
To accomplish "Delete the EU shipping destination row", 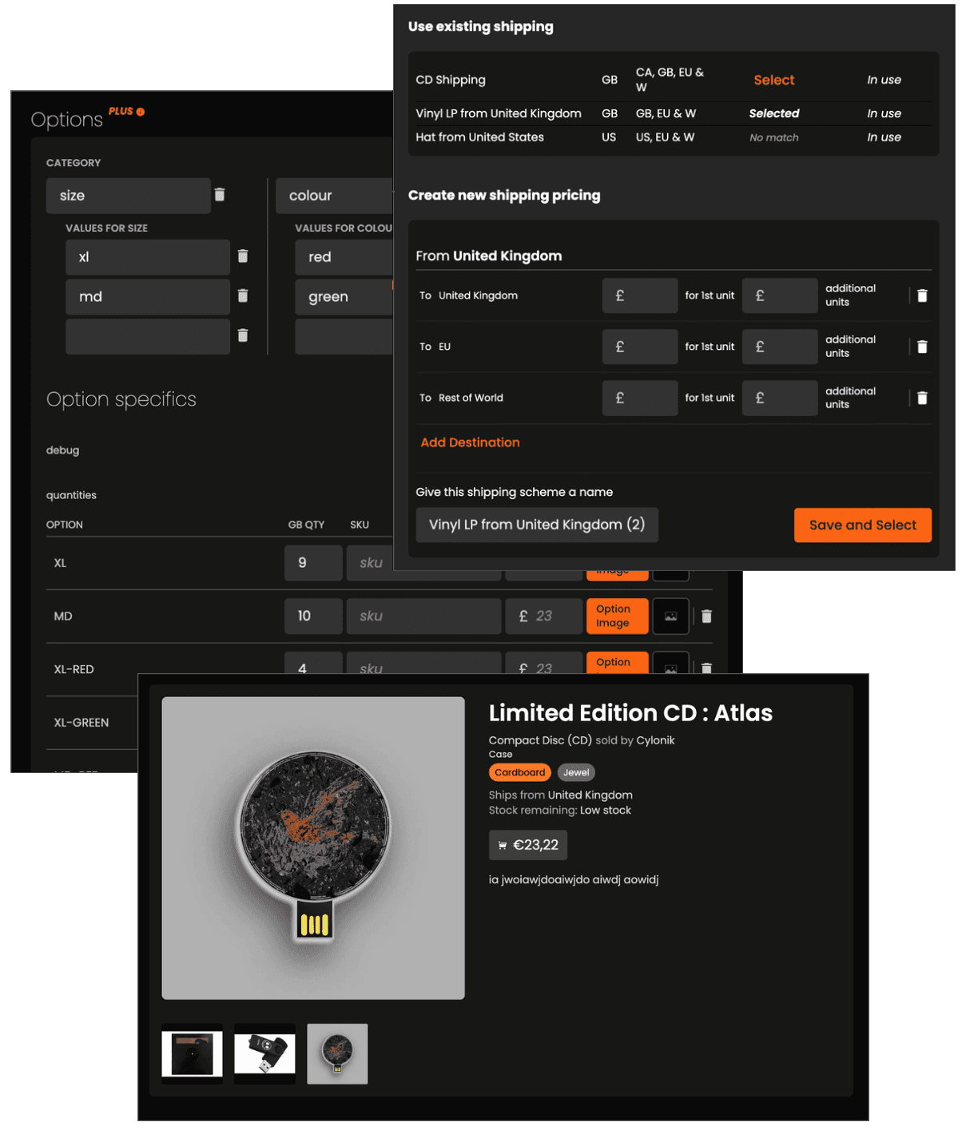I will click(x=922, y=347).
